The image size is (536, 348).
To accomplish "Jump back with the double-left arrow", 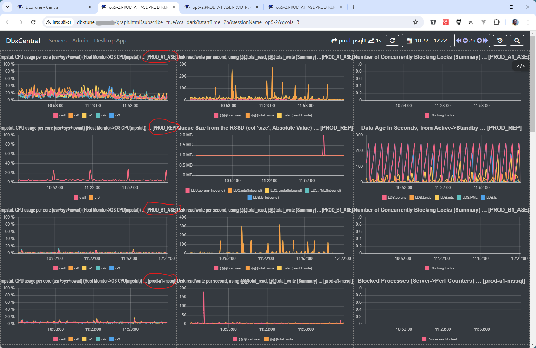I will (458, 41).
